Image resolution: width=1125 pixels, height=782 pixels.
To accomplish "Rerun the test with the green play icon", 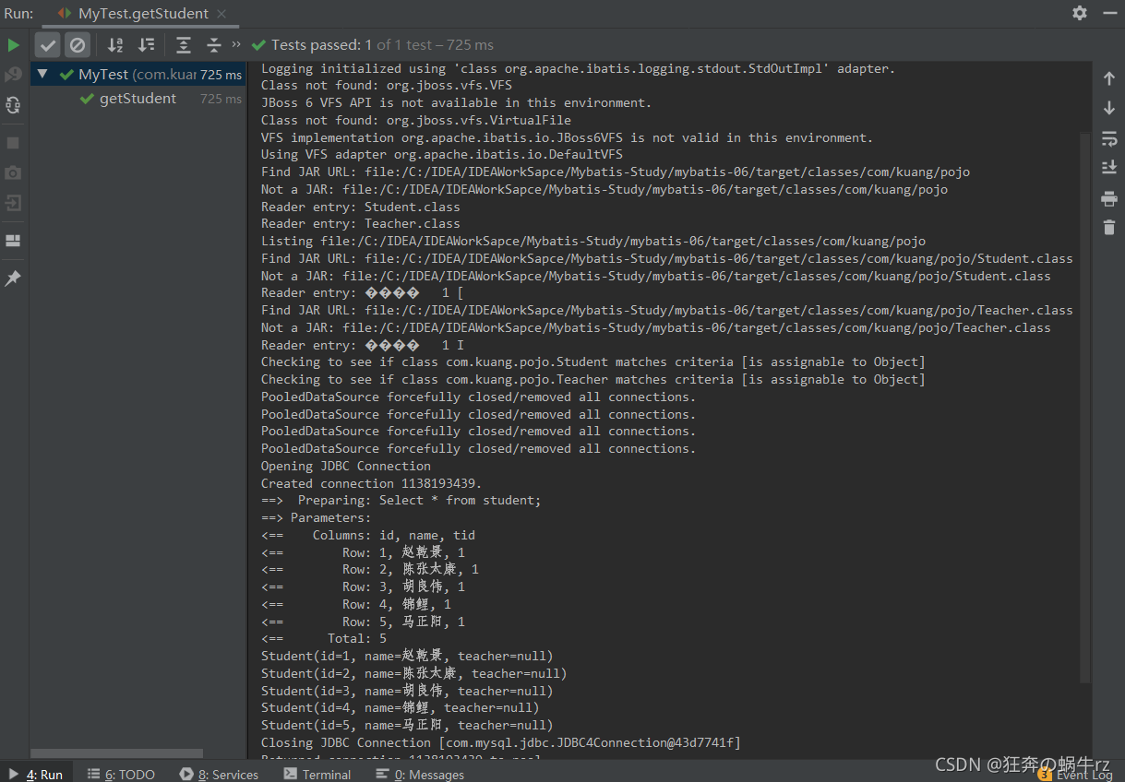I will point(13,44).
